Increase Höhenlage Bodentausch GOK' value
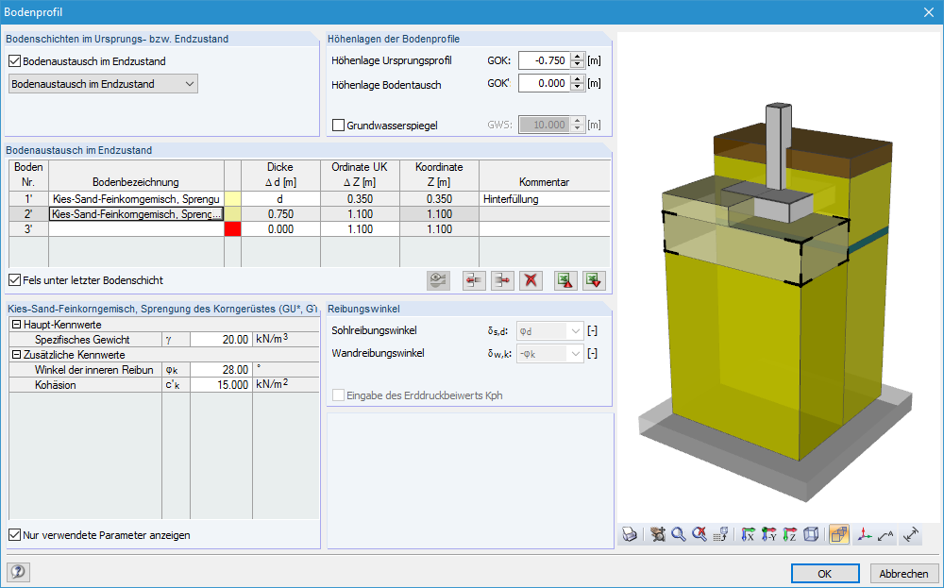The width and height of the screenshot is (944, 588). tap(578, 79)
